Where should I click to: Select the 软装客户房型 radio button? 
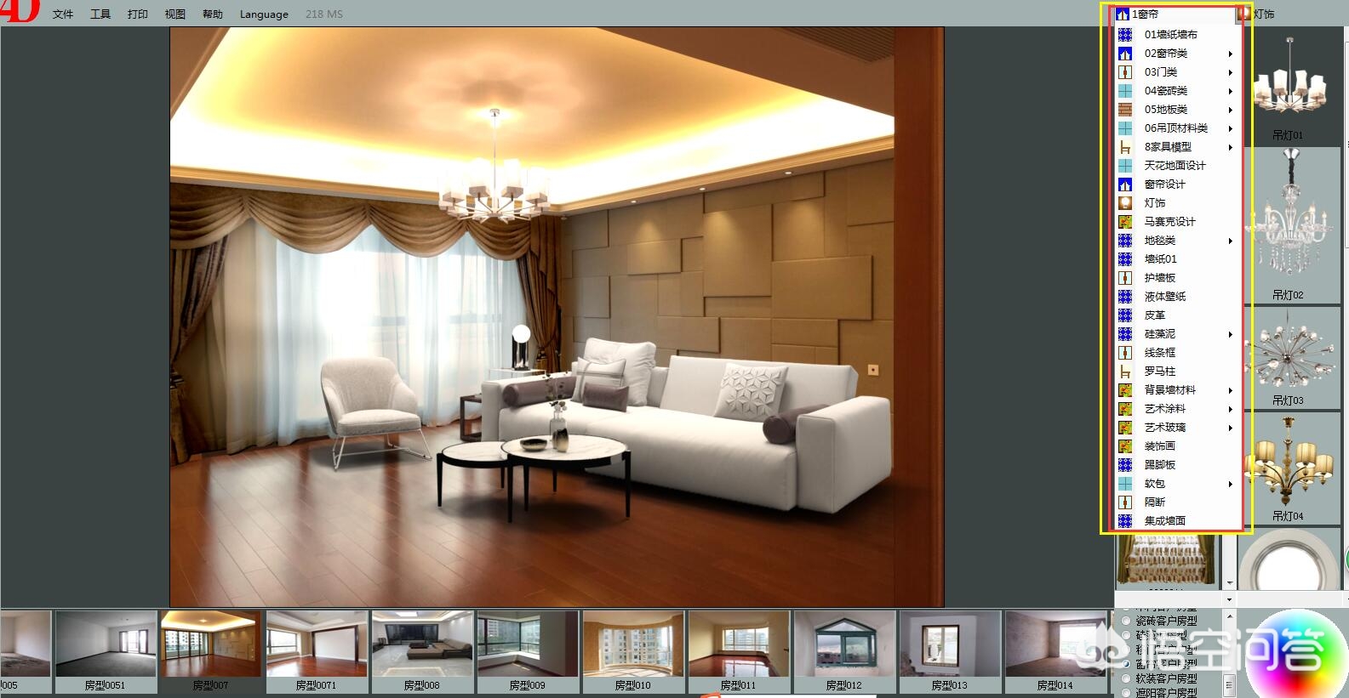coord(1126,679)
